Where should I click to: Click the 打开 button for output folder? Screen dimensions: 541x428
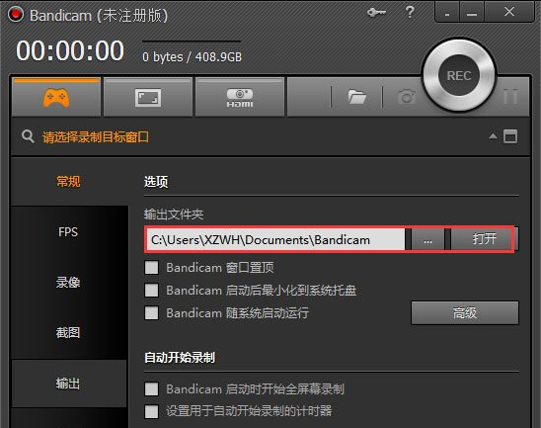485,238
